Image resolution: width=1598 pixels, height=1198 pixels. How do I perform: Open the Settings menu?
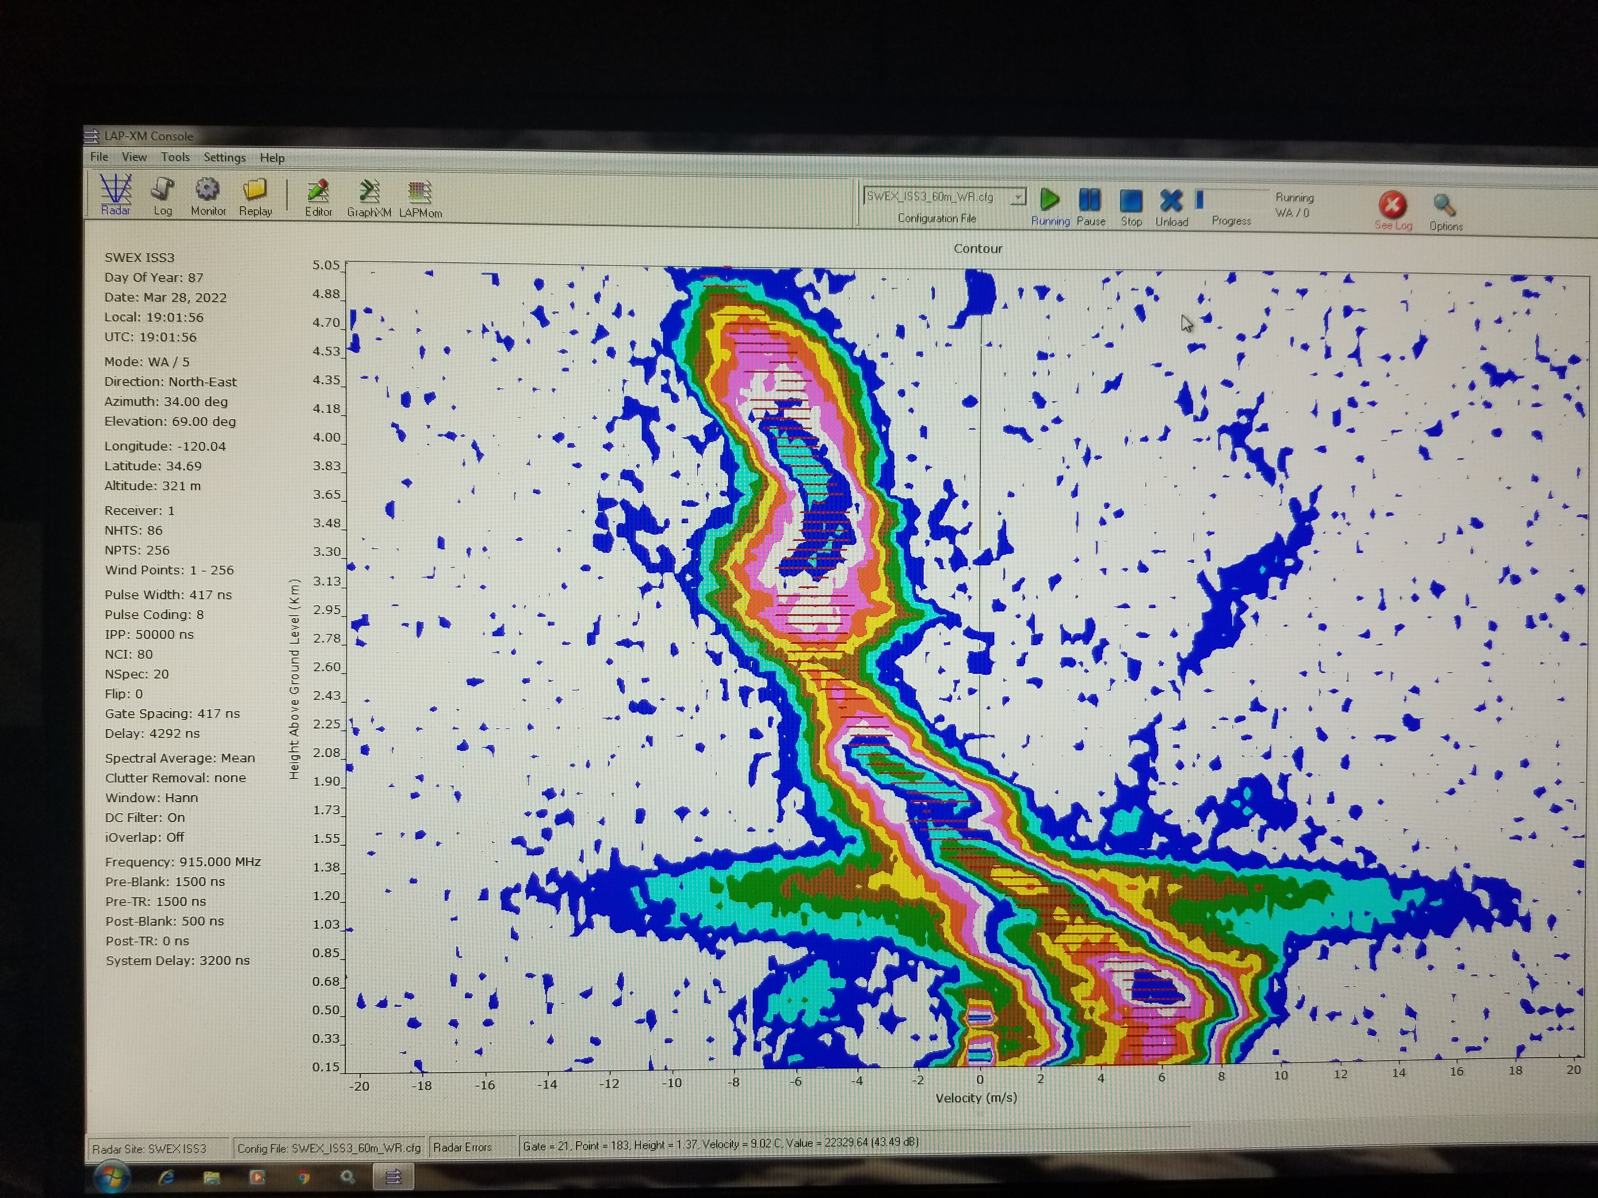tap(224, 157)
